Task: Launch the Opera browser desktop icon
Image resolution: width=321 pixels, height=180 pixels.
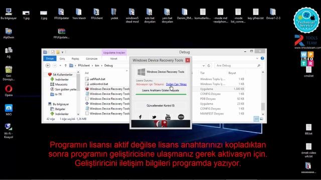Action: pos(9,91)
